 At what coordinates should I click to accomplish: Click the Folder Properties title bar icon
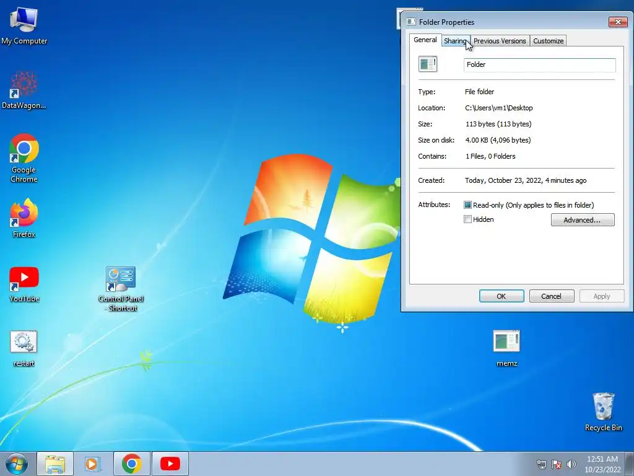point(411,22)
